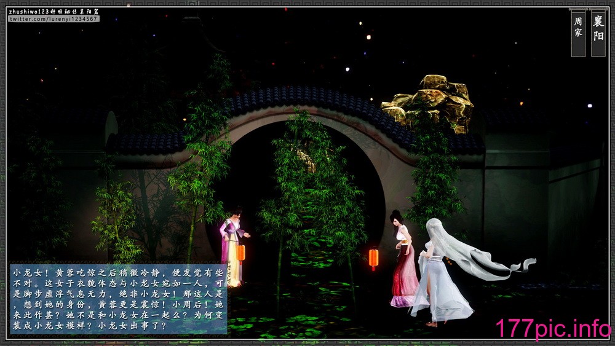Click the red lantern beside the bamboo
Screen dimensions: 615x346
373,258
